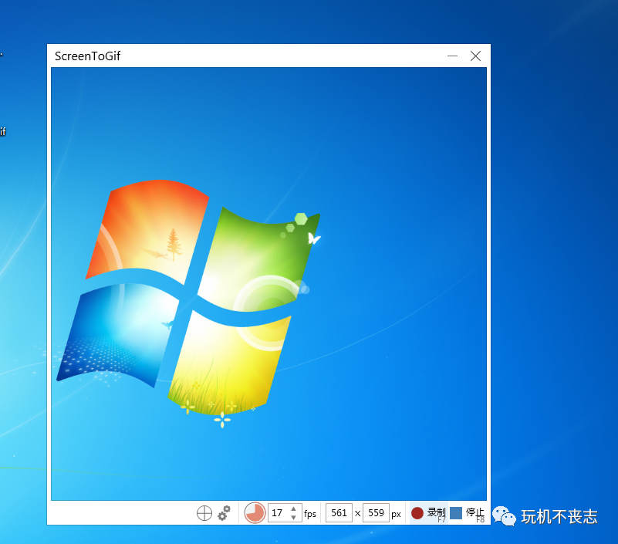Click the "fps" label beside the stepper

pyautogui.click(x=310, y=514)
